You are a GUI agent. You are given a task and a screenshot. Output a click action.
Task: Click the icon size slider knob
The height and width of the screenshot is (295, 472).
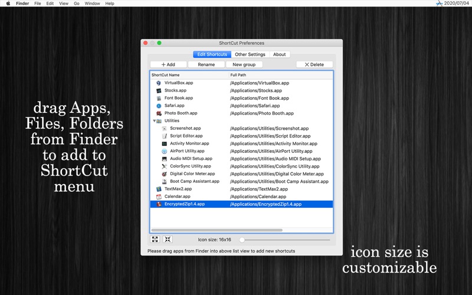coord(242,240)
